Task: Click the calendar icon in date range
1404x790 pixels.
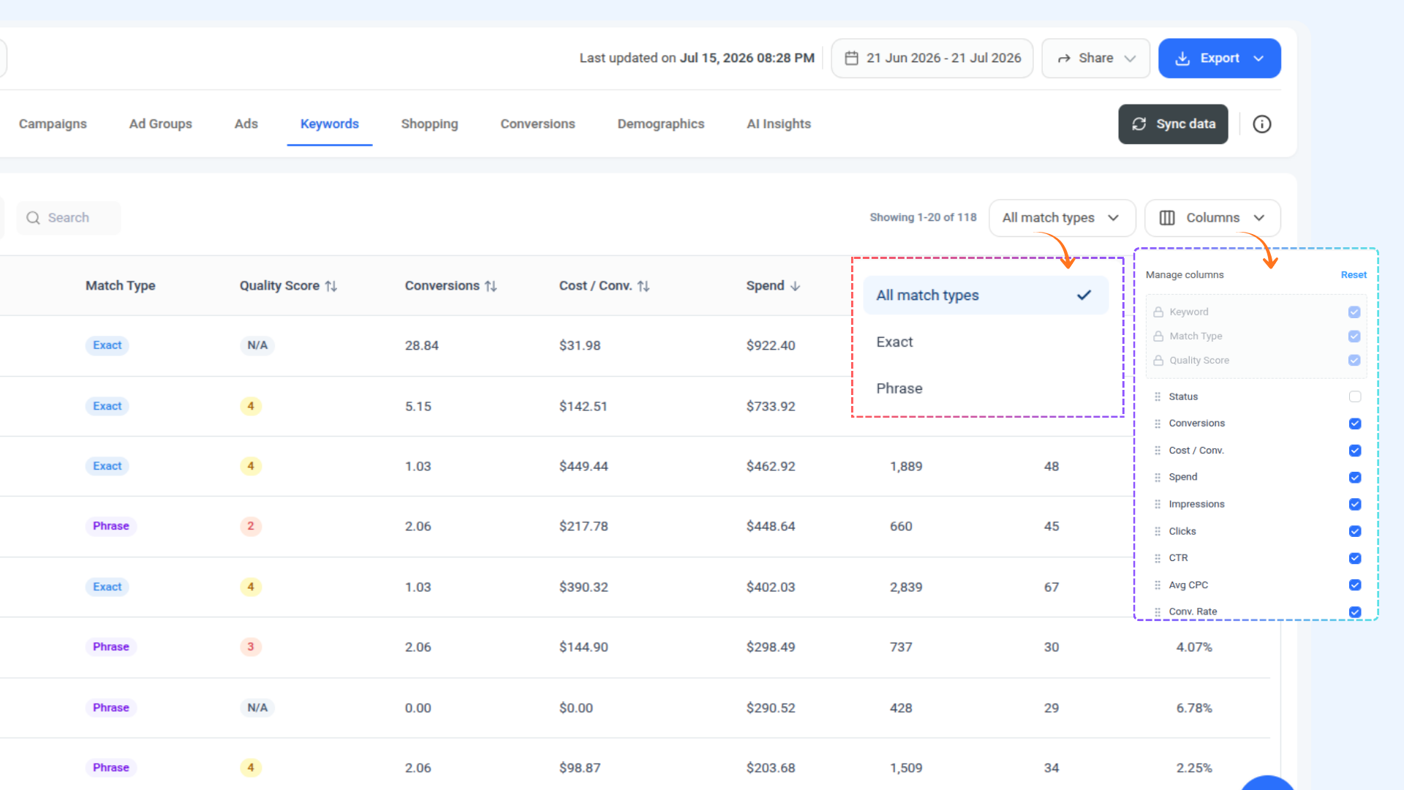Action: [851, 58]
